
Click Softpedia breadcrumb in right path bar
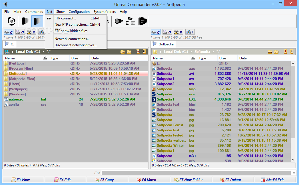(202, 52)
